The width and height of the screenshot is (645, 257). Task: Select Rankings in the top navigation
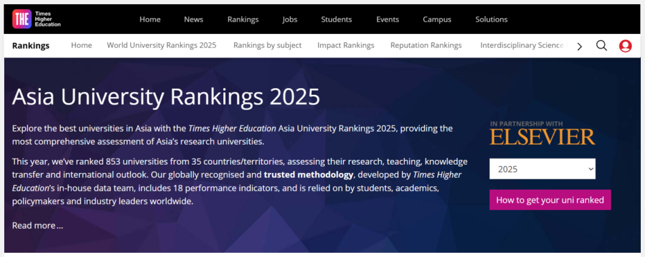[x=242, y=19]
